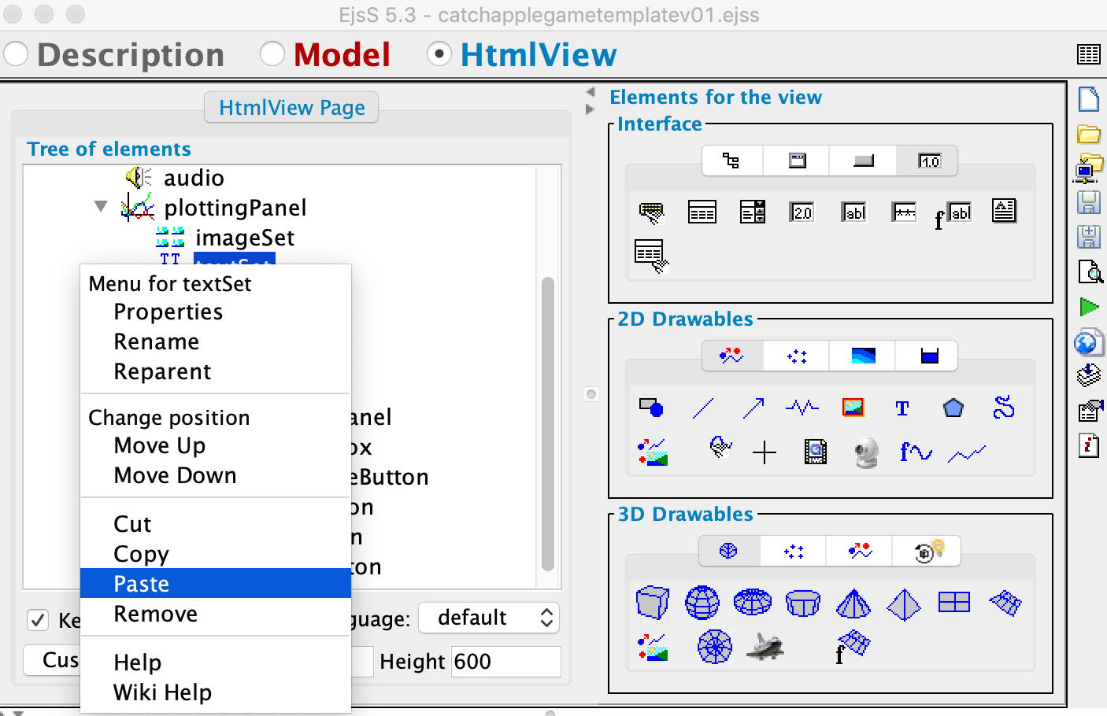The width and height of the screenshot is (1107, 716).
Task: Select the analytic curve 'f~' element icon
Action: [x=916, y=452]
